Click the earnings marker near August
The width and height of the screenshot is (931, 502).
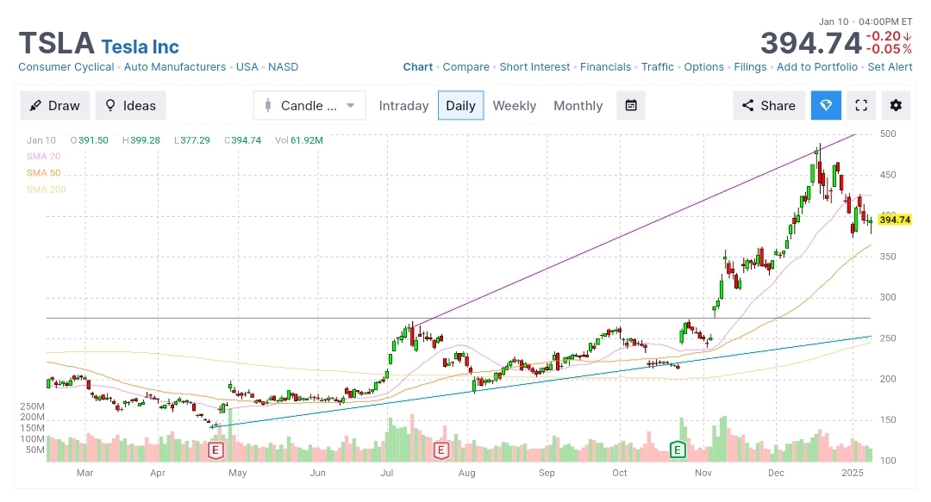441,449
